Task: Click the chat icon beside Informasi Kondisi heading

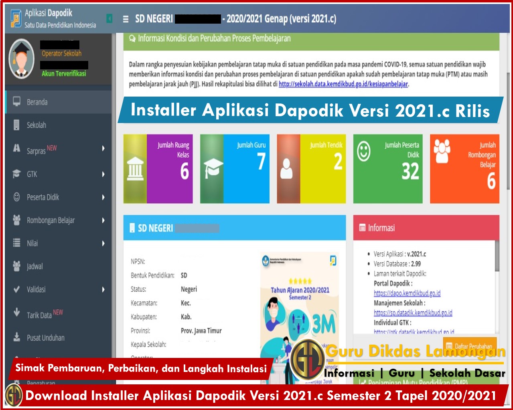Action: click(132, 38)
